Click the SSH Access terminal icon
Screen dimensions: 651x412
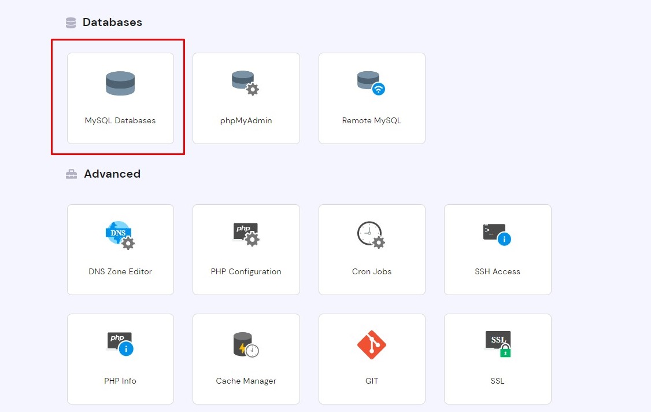click(497, 234)
